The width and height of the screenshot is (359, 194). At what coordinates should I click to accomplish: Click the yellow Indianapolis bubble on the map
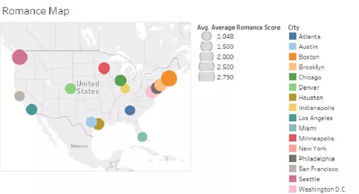(125, 88)
